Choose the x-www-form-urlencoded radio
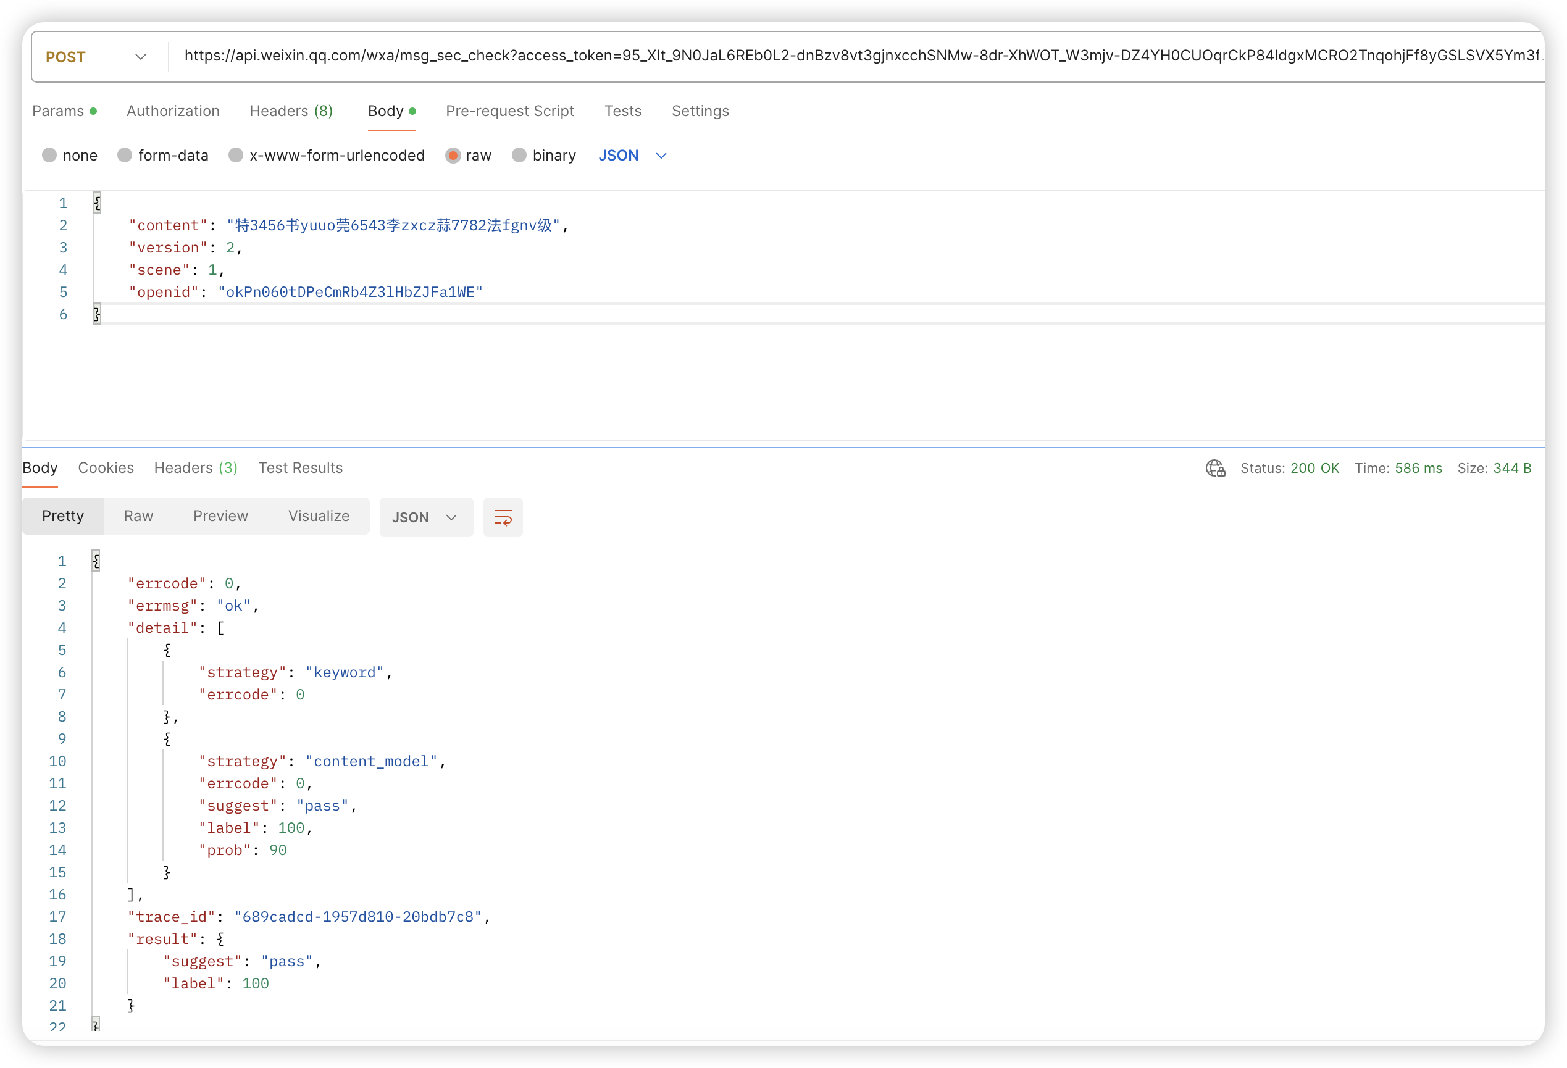 point(235,155)
